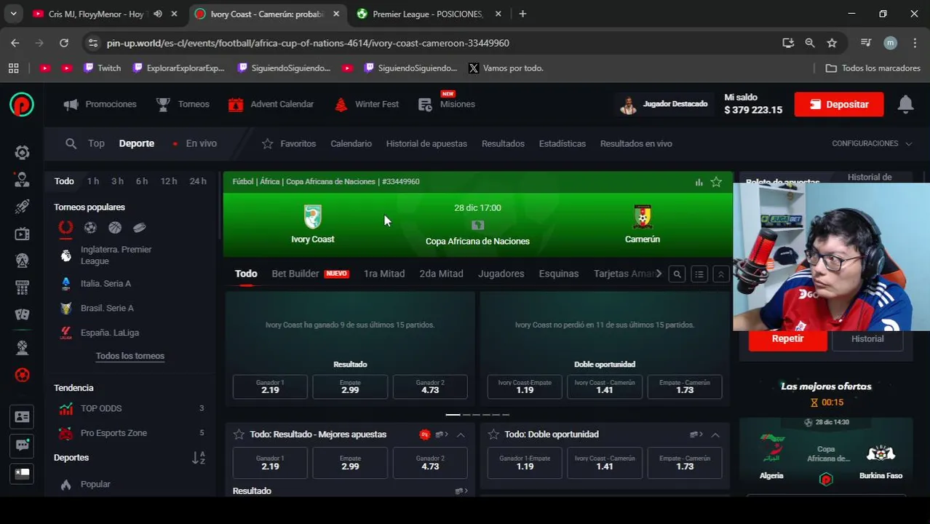Click the red 0% margin badge
Image resolution: width=930 pixels, height=524 pixels.
[425, 434]
